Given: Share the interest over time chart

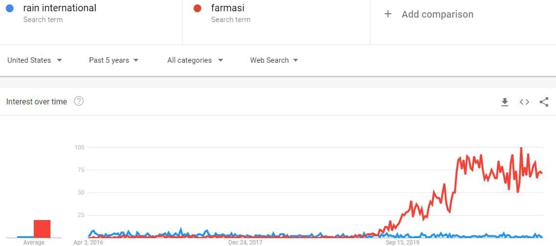Looking at the screenshot, I should coord(544,102).
